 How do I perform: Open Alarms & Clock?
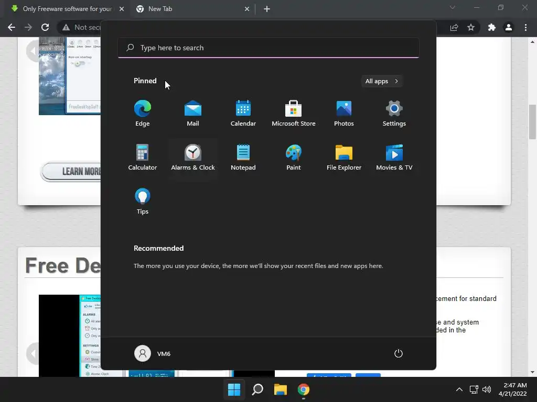click(x=193, y=158)
